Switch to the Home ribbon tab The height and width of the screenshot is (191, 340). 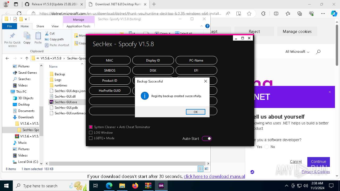point(25,26)
